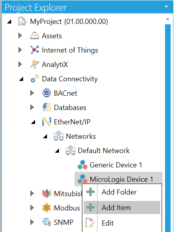Click the Databases lightning grid icon
The image size is (175, 232).
(x=47, y=107)
